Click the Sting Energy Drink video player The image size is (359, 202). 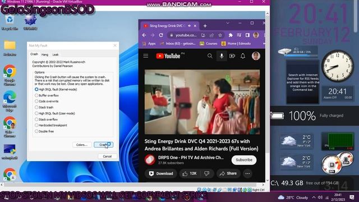pyautogui.click(x=202, y=102)
